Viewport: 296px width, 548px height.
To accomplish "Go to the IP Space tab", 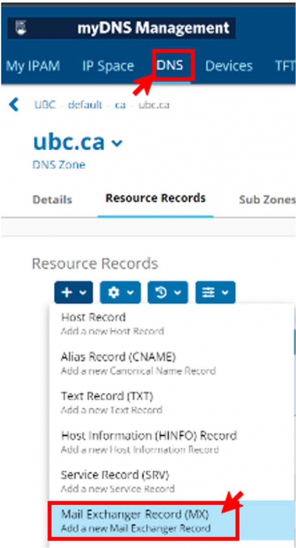I will [x=108, y=66].
